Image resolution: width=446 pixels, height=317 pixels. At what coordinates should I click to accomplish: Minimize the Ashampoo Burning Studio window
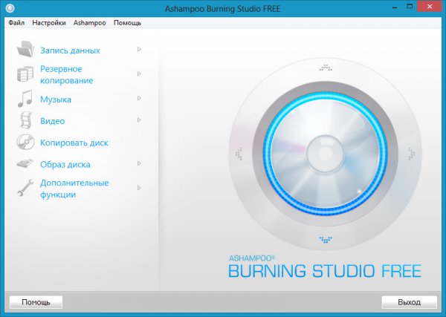click(x=395, y=7)
